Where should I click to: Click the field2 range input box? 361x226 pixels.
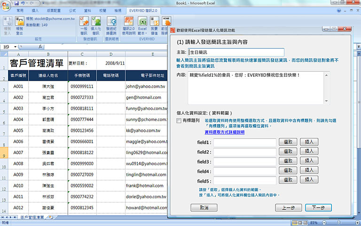[x=245, y=152]
